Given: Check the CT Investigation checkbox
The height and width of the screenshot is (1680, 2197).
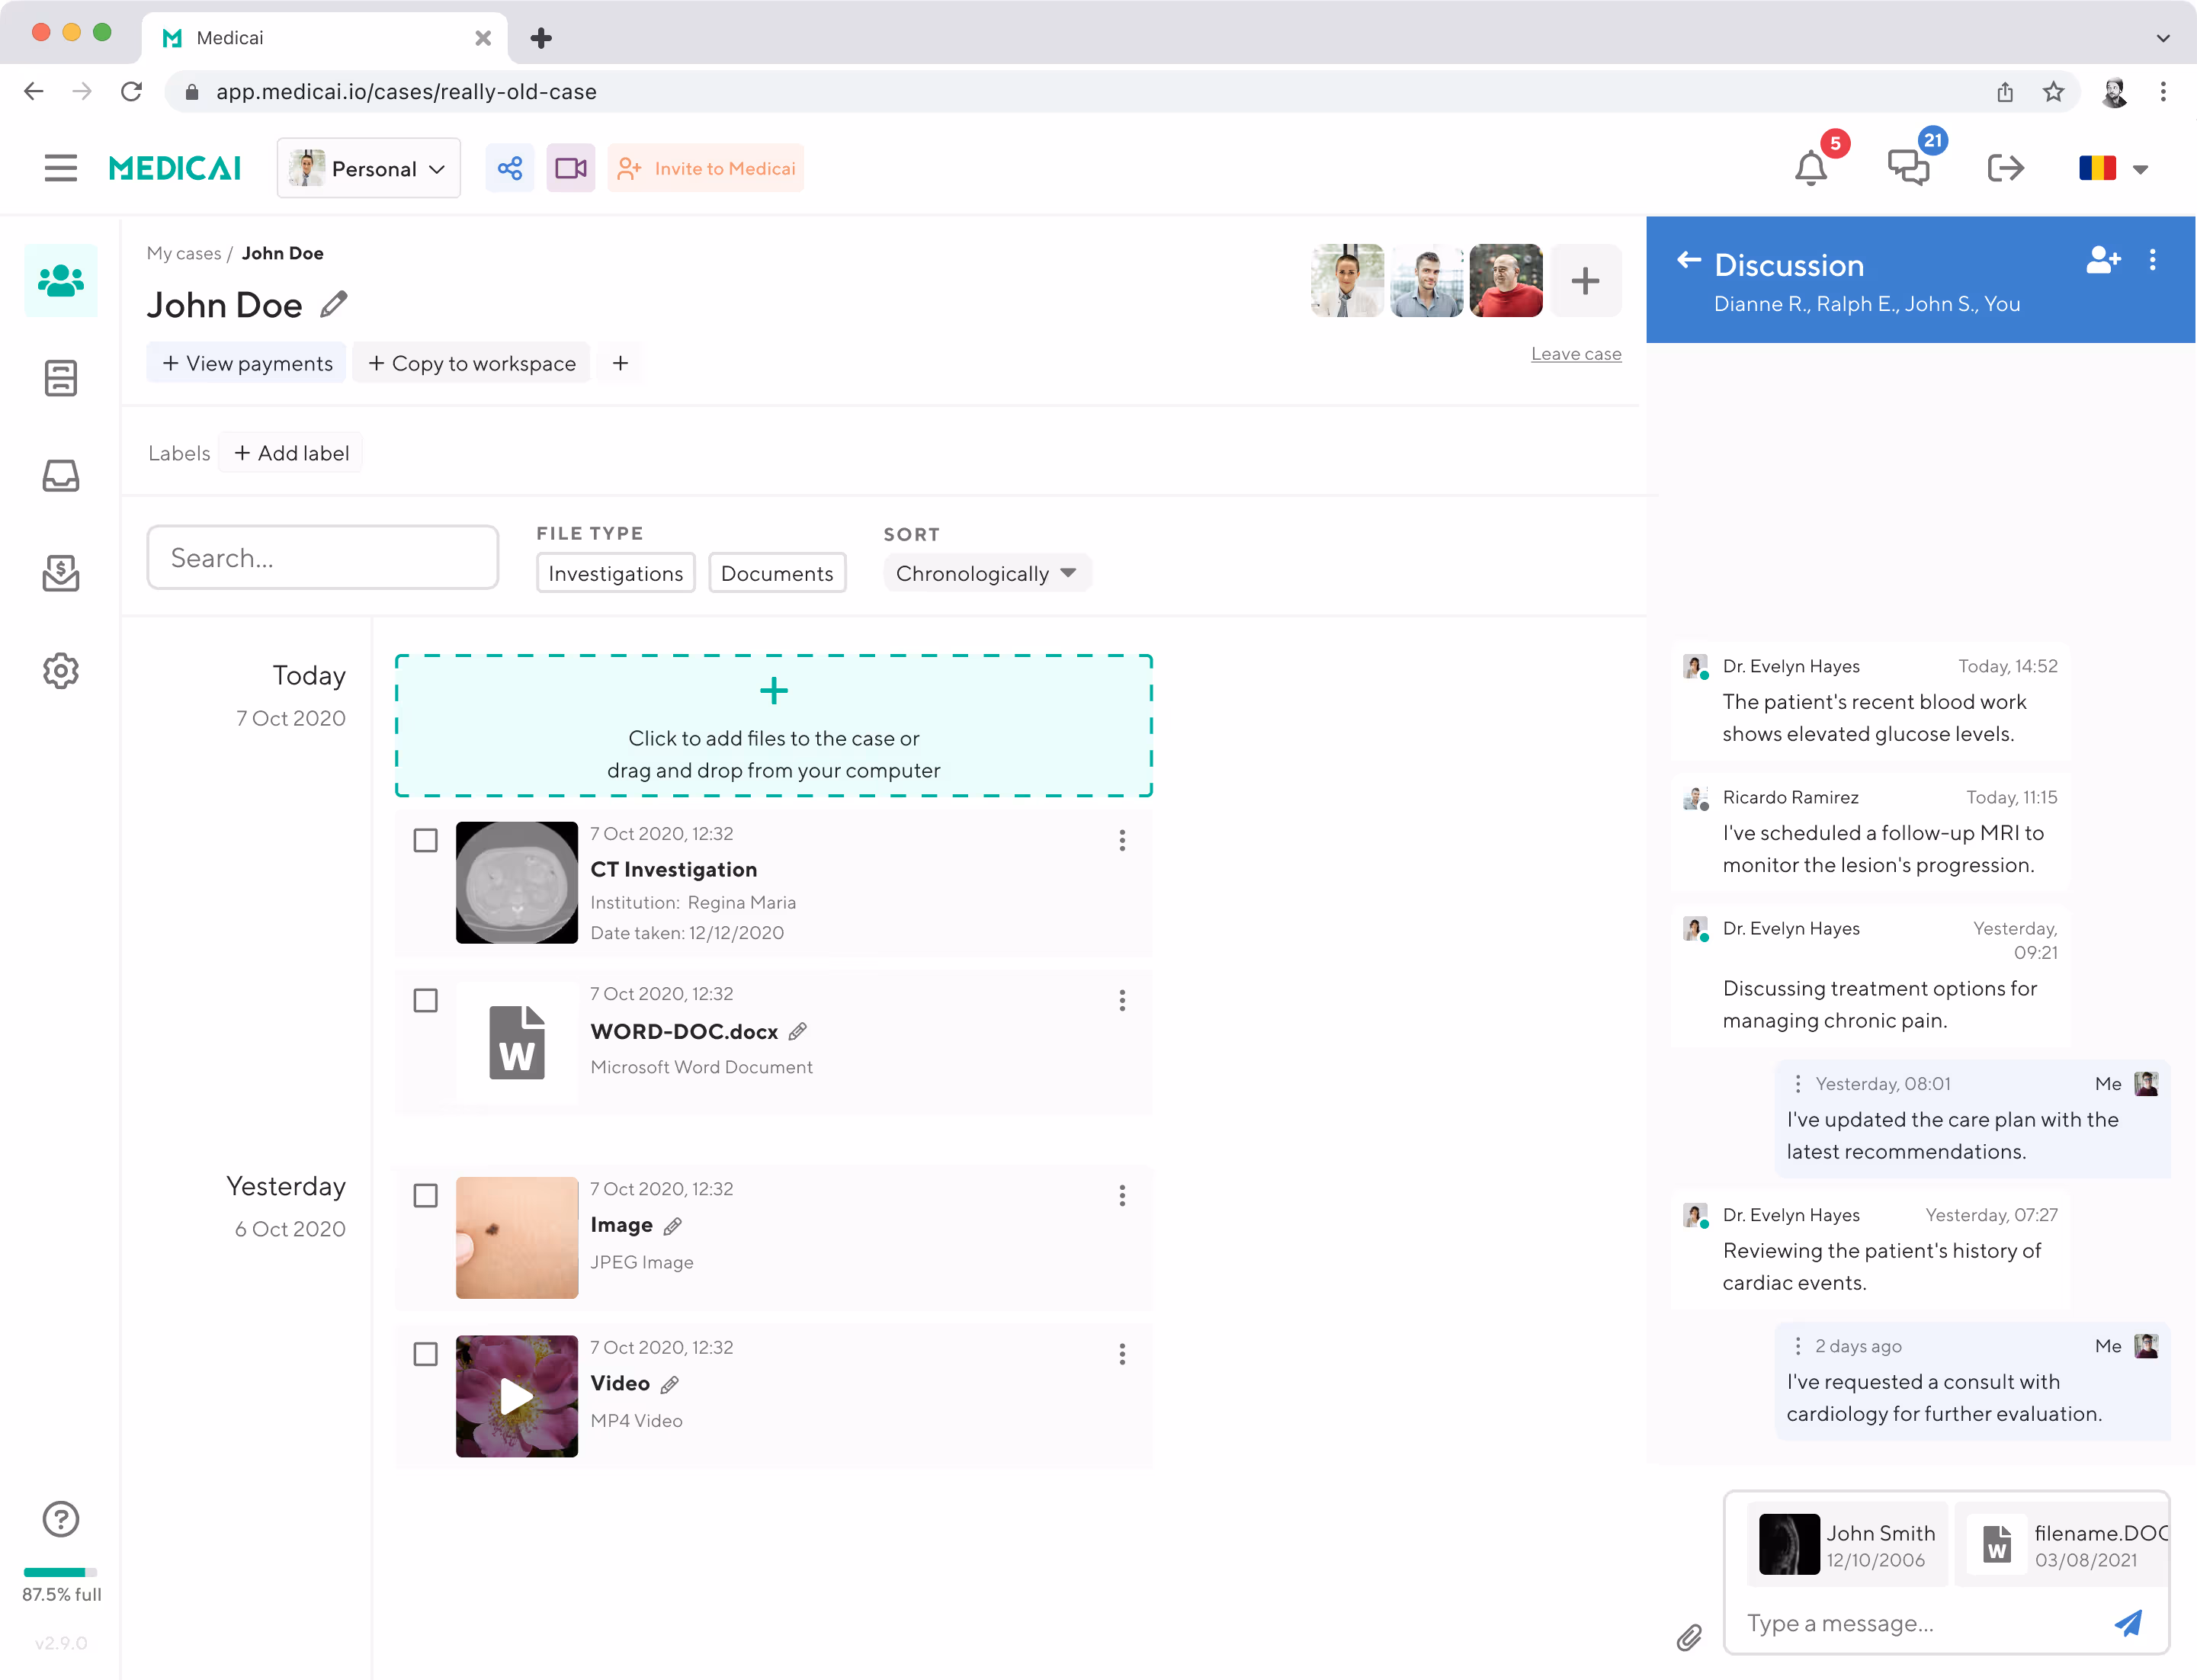Looking at the screenshot, I should [x=426, y=841].
